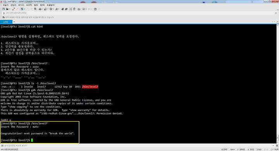The height and width of the screenshot is (151, 279).
Task: Open the tab list arrow at far right
Action: (x=277, y=22)
